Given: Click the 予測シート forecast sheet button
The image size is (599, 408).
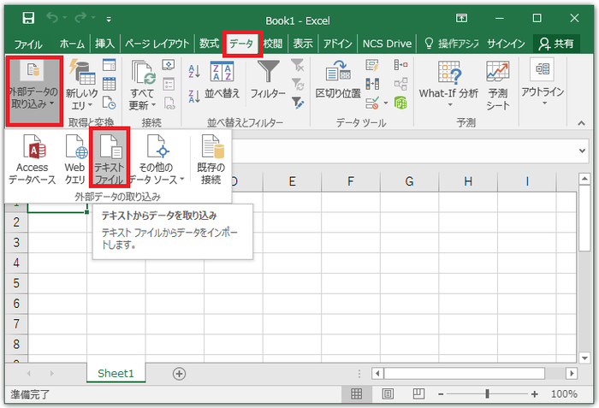Looking at the screenshot, I should tap(498, 85).
